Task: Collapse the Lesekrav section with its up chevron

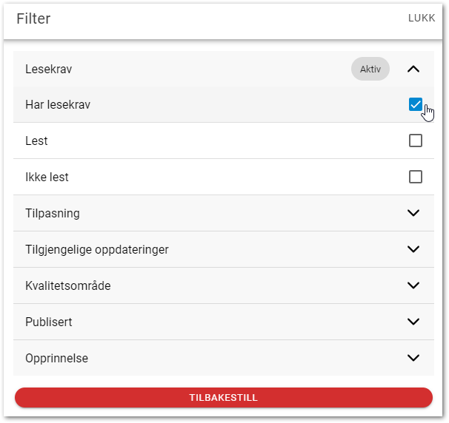Action: pos(414,70)
